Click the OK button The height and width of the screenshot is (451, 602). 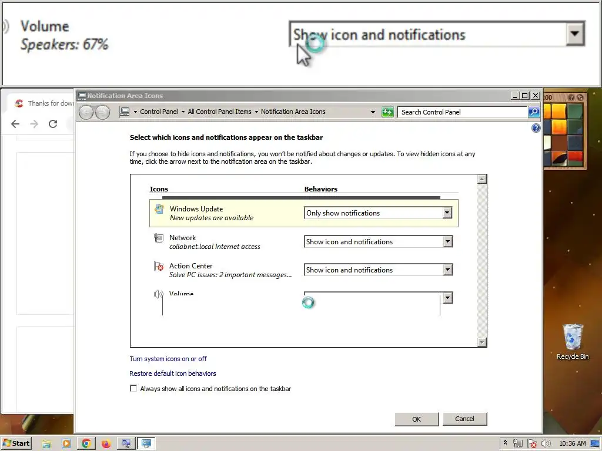417,419
